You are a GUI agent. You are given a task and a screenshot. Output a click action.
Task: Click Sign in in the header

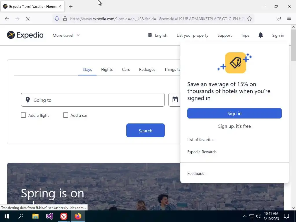pos(278,35)
